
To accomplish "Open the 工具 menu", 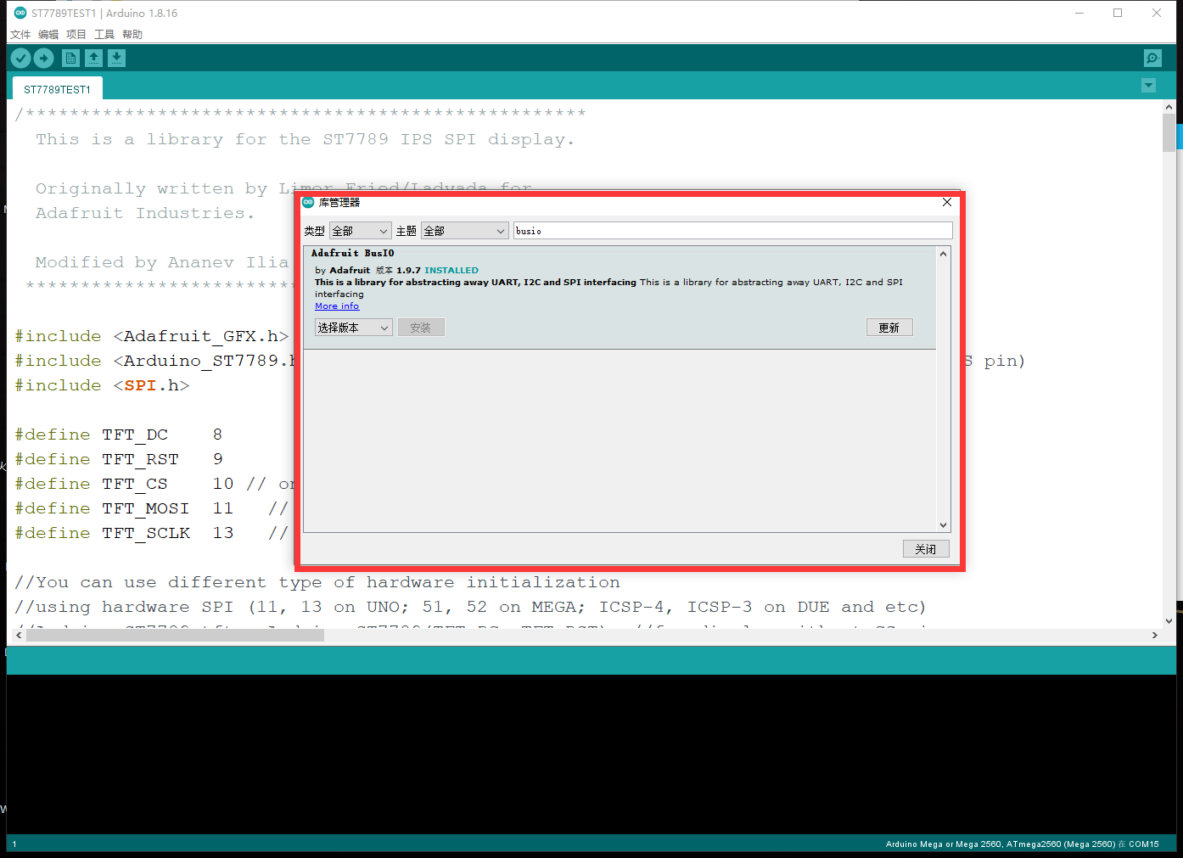I will (x=104, y=35).
